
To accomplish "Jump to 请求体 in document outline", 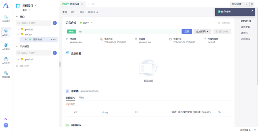I will [244, 33].
